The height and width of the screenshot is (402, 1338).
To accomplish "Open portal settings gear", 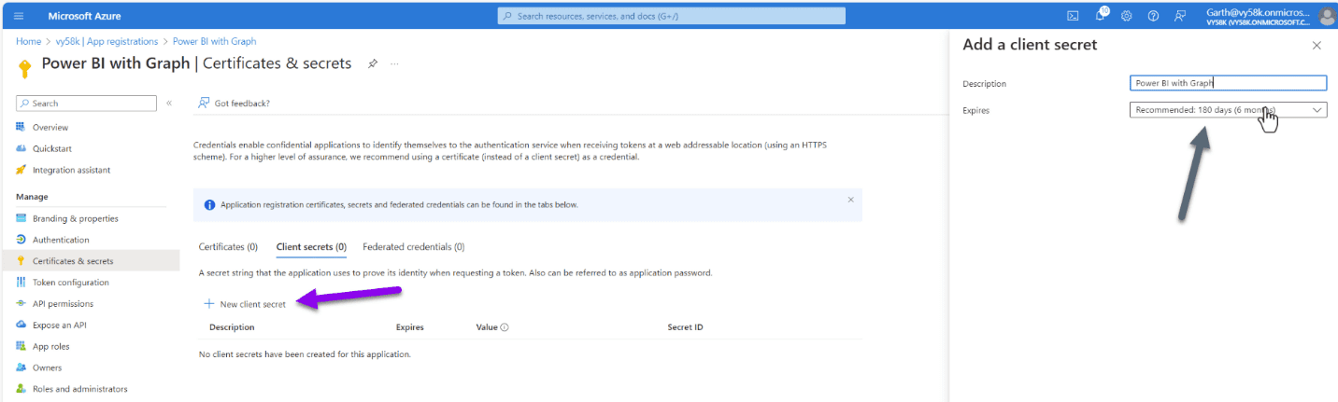I will pos(1127,16).
